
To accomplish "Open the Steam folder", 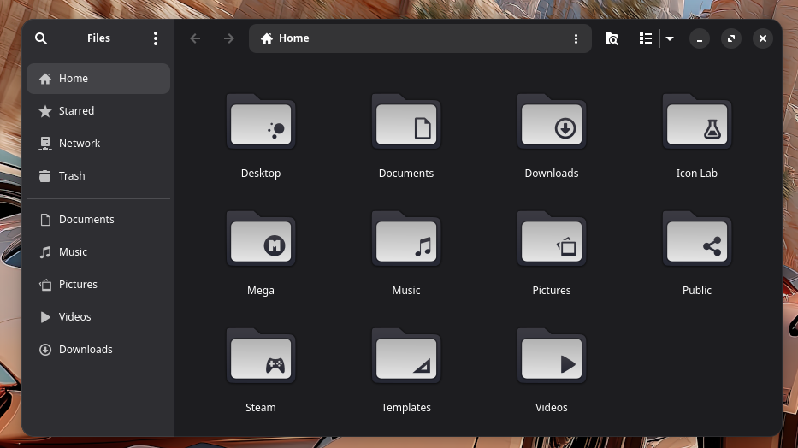I will coord(261,362).
